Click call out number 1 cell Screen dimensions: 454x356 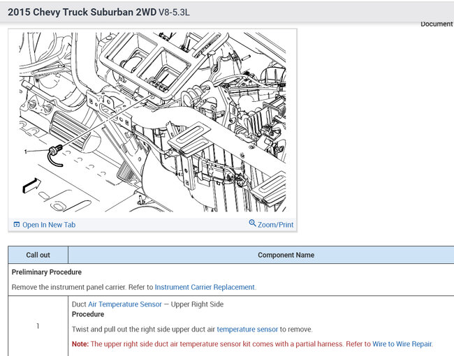38,326
